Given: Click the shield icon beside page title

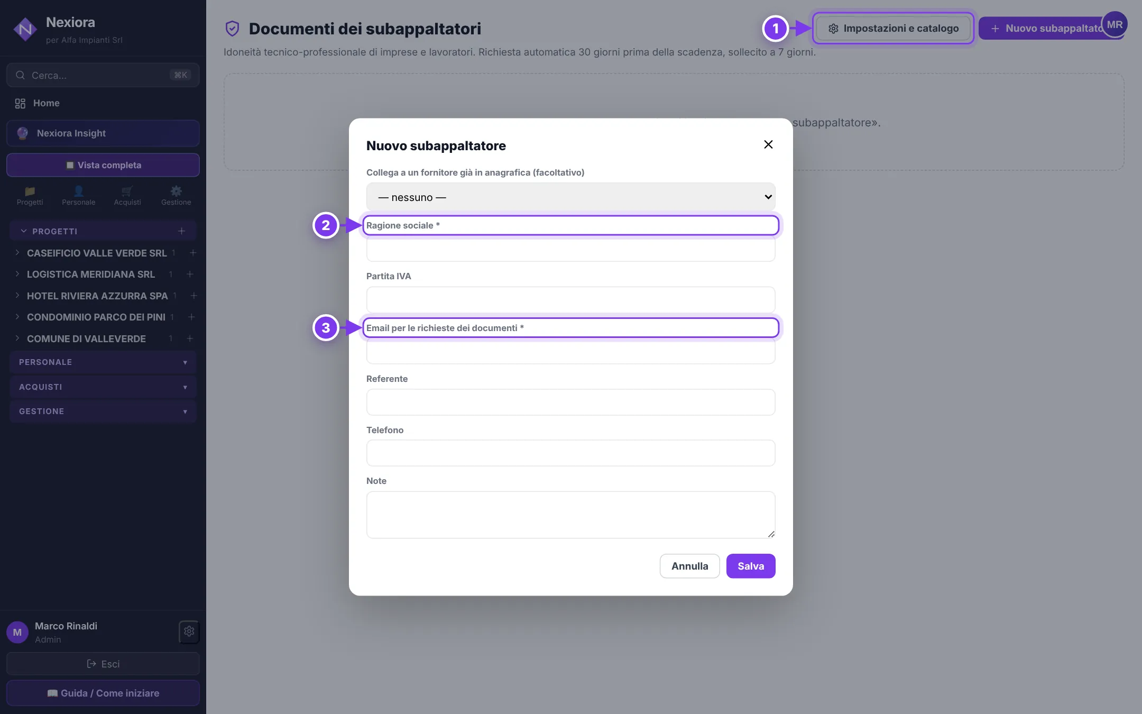Looking at the screenshot, I should 232,29.
